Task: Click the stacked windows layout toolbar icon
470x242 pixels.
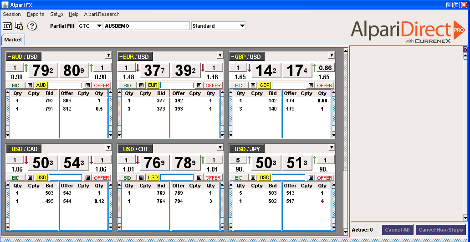Action: (x=19, y=26)
